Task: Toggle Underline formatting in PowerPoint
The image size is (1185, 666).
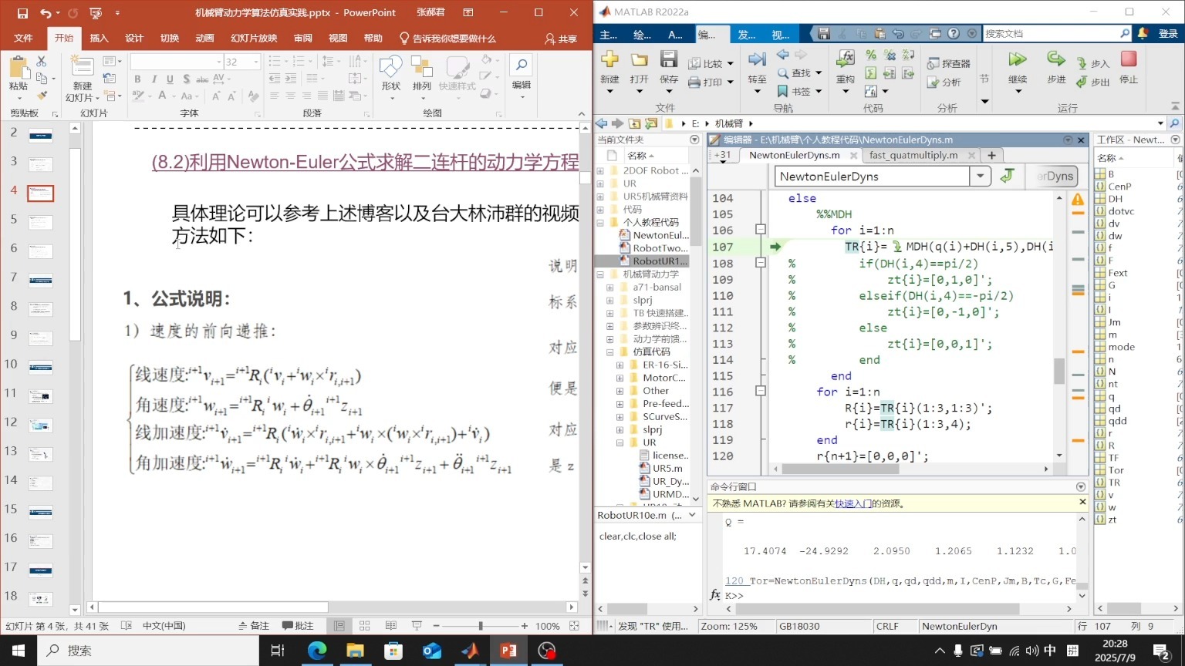Action: point(170,79)
